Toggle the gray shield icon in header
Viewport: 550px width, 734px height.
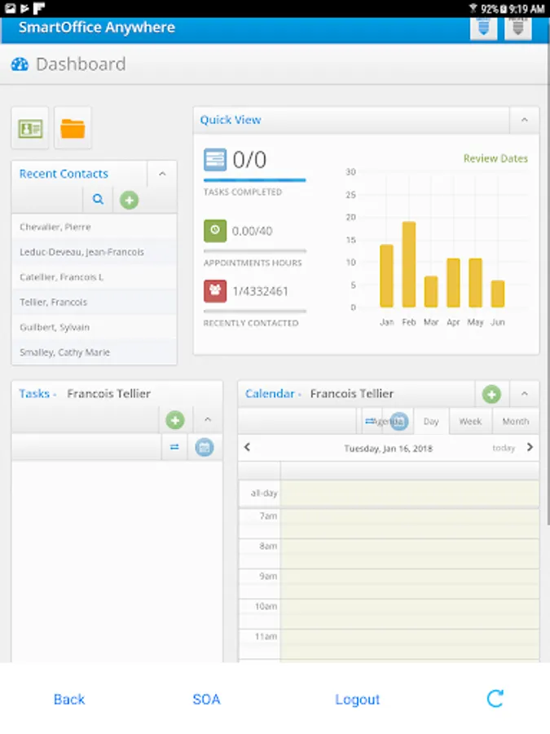coord(517,27)
